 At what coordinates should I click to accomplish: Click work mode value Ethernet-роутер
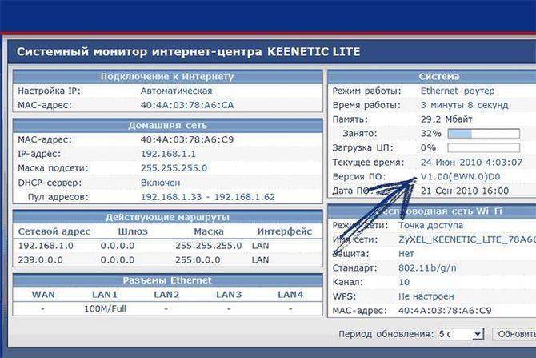[458, 91]
